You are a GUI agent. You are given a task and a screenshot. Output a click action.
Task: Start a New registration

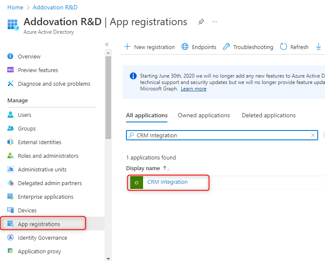click(x=149, y=47)
